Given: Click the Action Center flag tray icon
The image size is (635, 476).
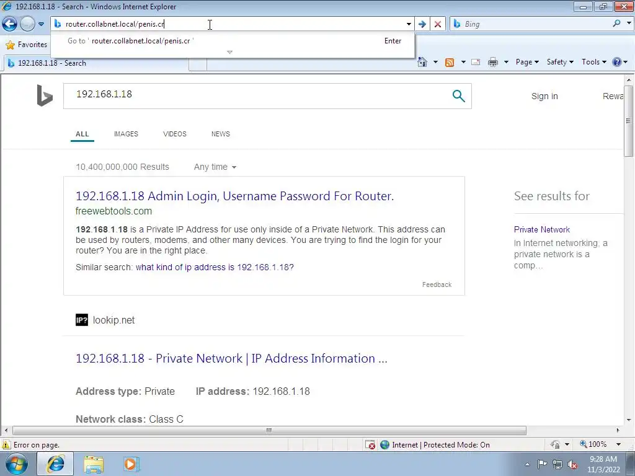Looking at the screenshot, I should point(542,465).
